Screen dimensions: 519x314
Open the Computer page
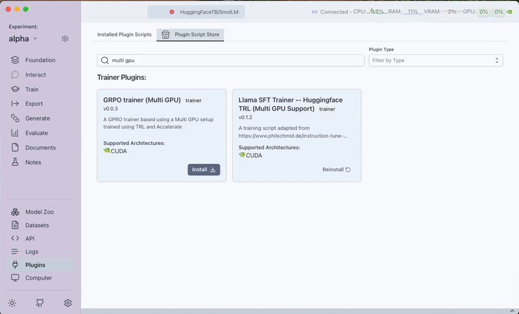(x=38, y=278)
